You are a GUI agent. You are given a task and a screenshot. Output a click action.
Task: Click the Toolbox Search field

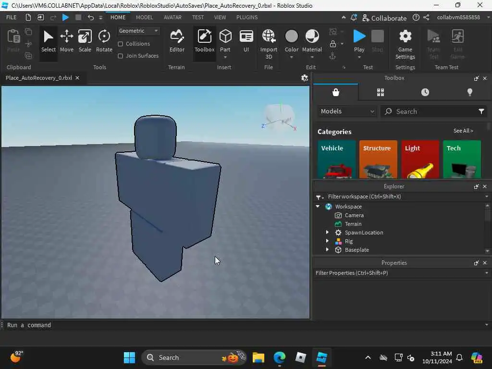[x=434, y=111]
